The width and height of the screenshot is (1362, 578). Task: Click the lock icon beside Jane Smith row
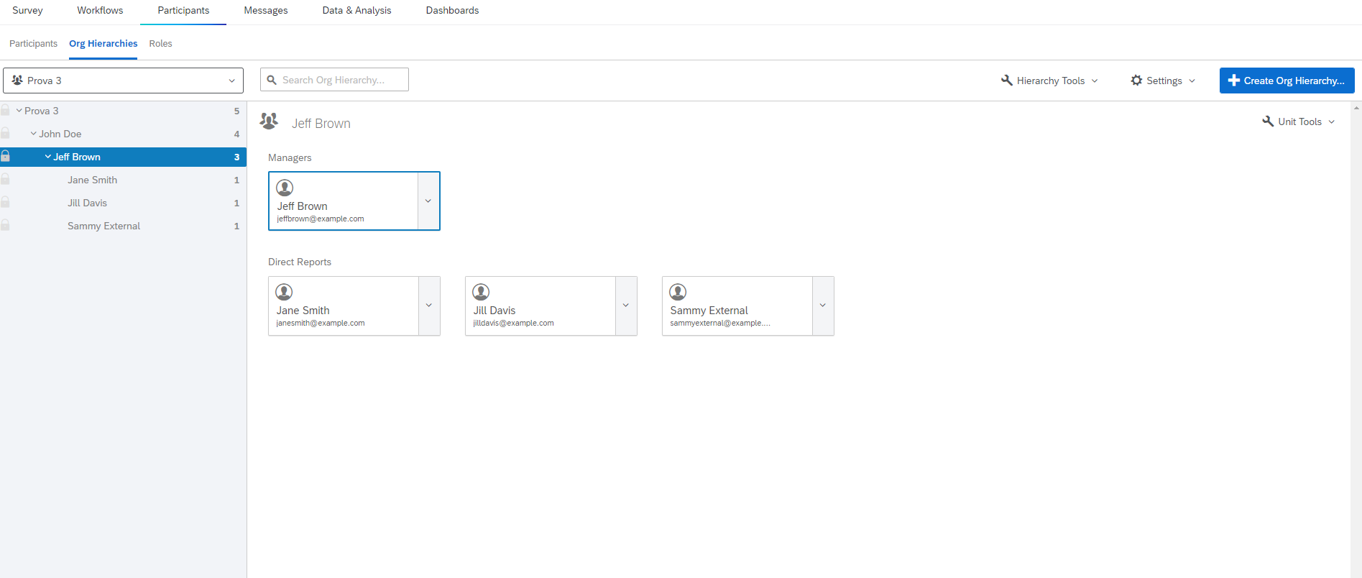click(x=5, y=180)
